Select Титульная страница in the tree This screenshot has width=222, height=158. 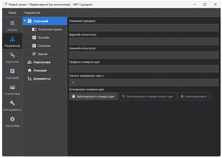(45, 29)
